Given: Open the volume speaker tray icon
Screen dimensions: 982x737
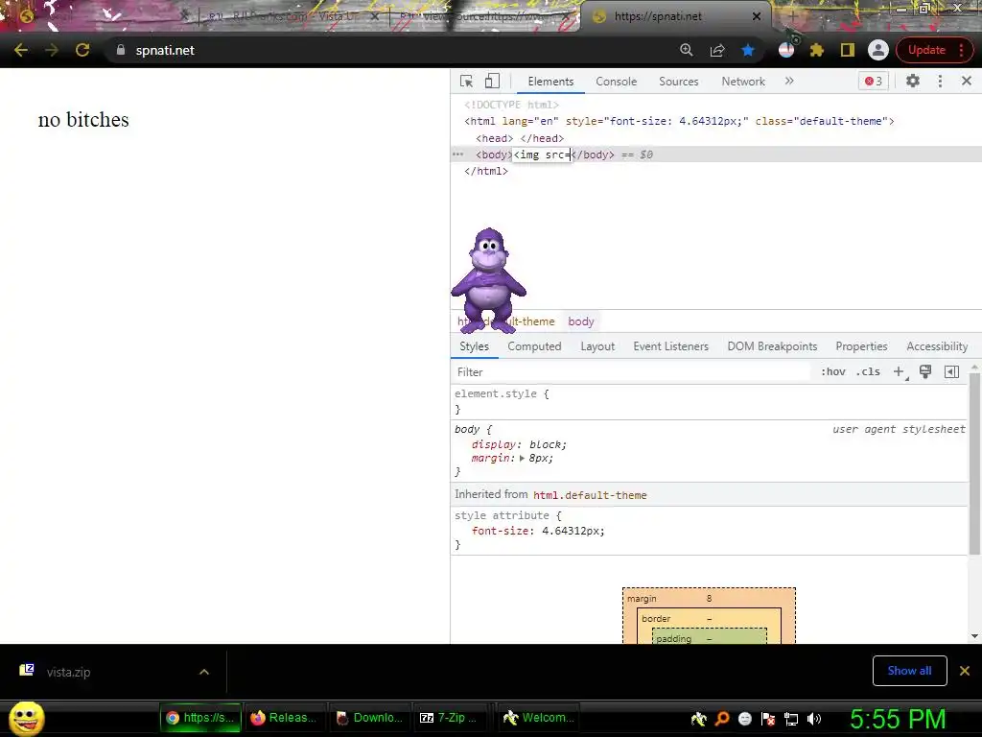Looking at the screenshot, I should (x=813, y=719).
